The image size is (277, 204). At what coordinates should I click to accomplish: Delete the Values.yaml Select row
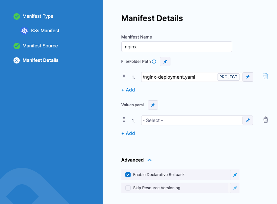tap(266, 120)
